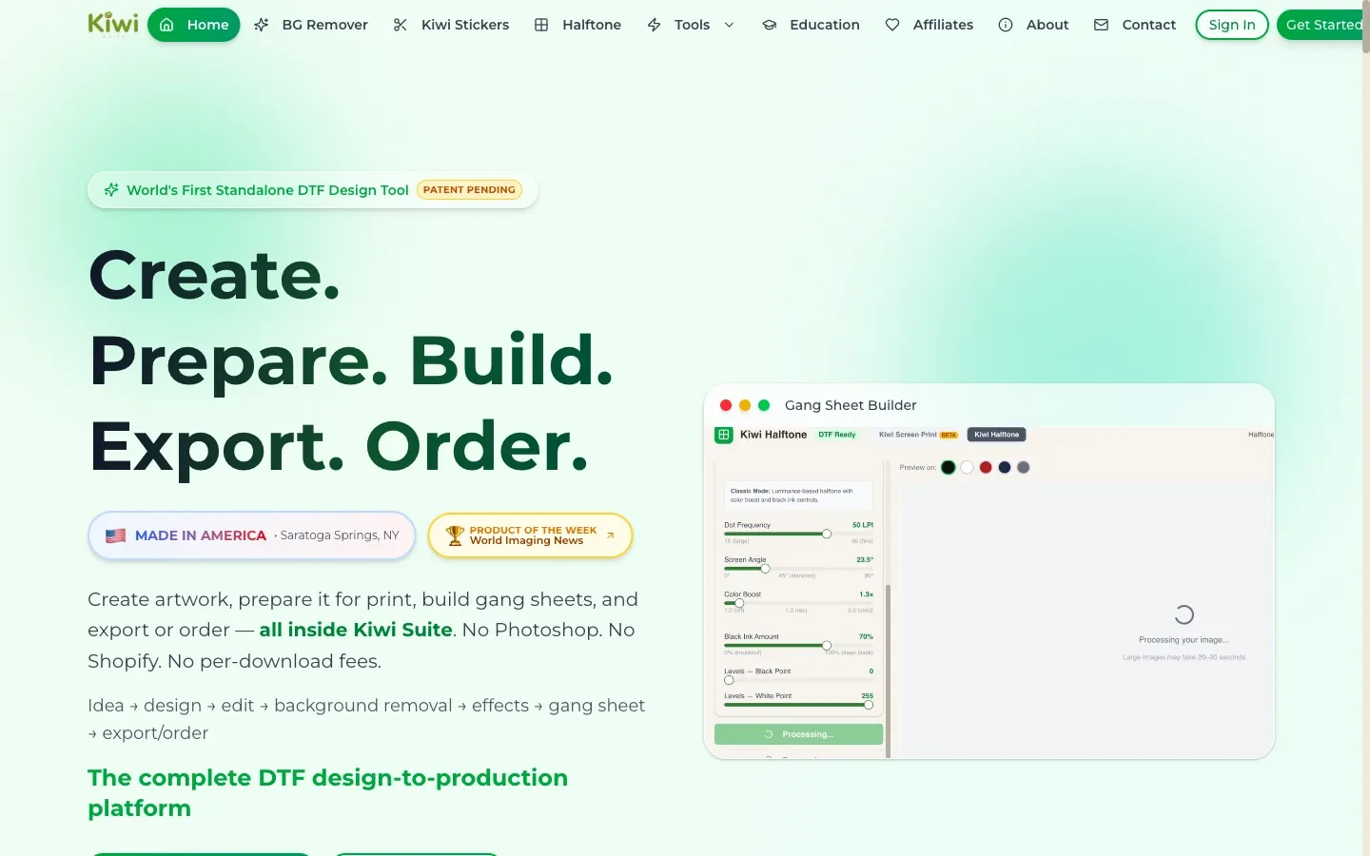Click the Levels White Point slider handle
Viewport: 1370px width, 856px height.
click(869, 705)
